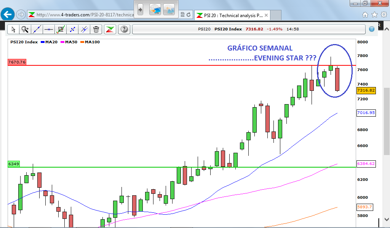Screen dimensions: 390x228
Task: Click the arrow on the floating remote toolbar
Action: 140,9
